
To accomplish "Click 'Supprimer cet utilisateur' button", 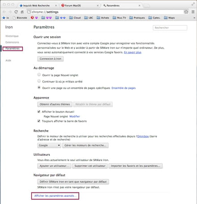I will [x=90, y=166].
